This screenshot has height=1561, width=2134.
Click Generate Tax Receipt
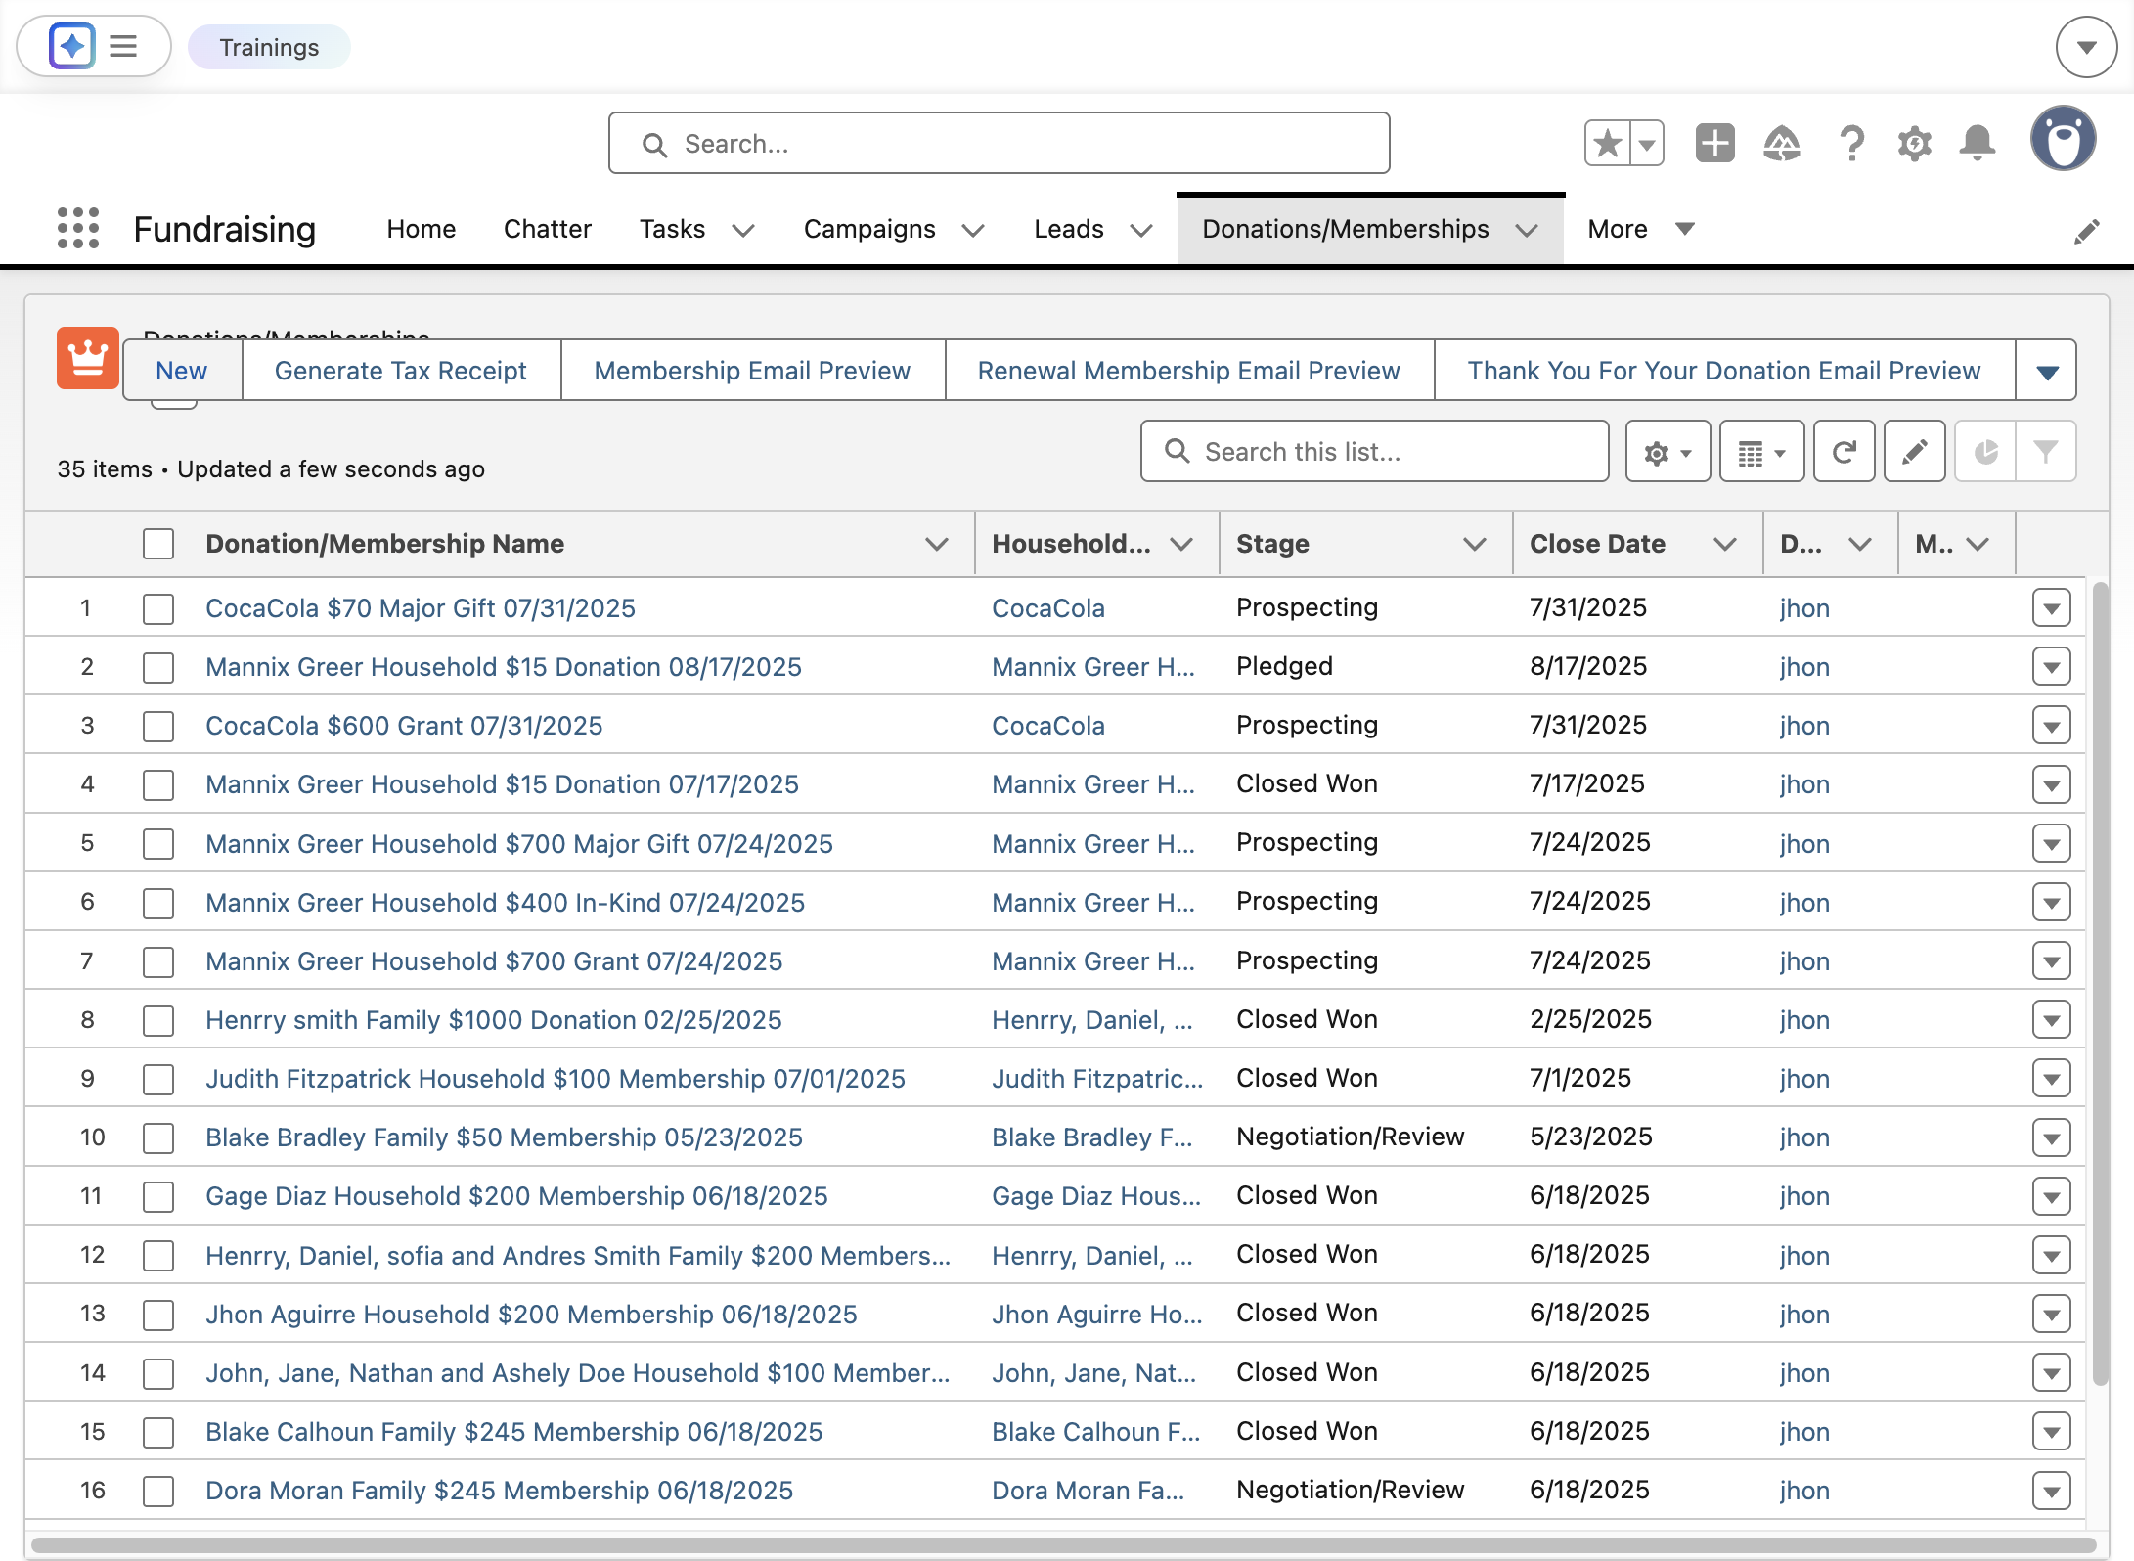coord(401,371)
